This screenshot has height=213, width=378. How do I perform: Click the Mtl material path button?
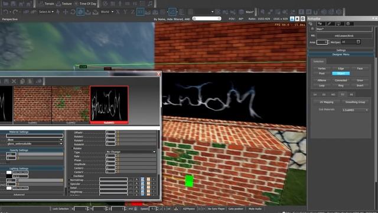(x=344, y=35)
